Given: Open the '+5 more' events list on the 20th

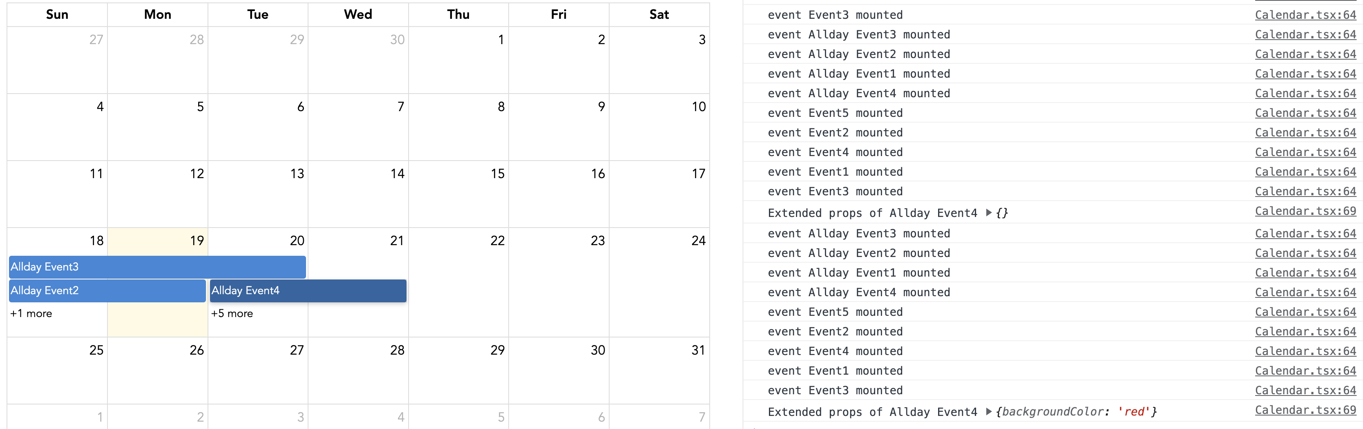Looking at the screenshot, I should [x=232, y=313].
